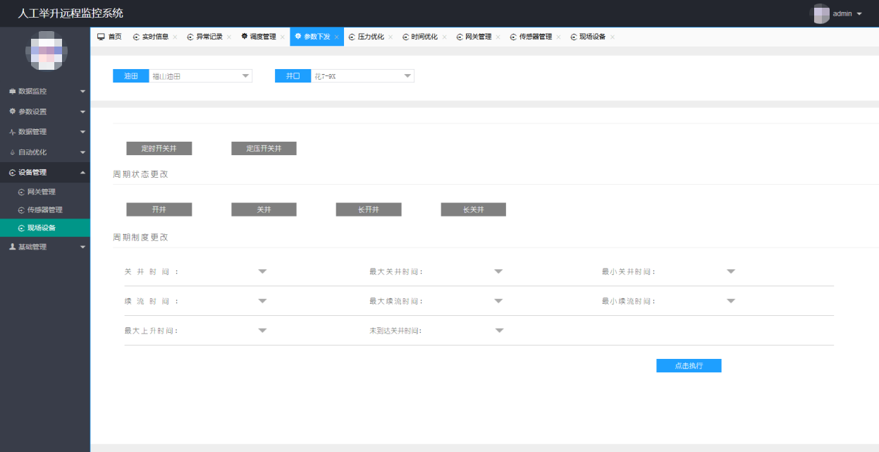Viewport: 879px width, 452px height.
Task: Select 定压开关井 mode button
Action: coord(264,149)
